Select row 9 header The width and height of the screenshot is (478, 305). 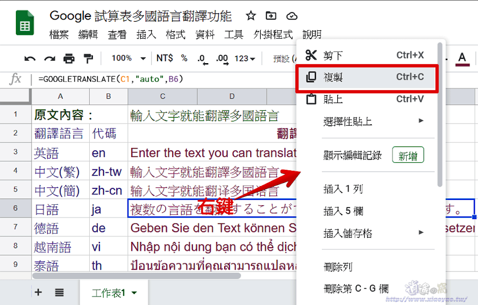[15, 264]
